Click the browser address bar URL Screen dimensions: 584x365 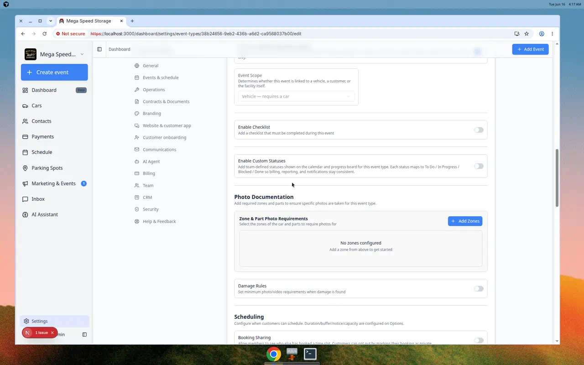196,34
